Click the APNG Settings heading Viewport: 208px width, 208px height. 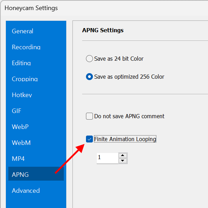103,30
